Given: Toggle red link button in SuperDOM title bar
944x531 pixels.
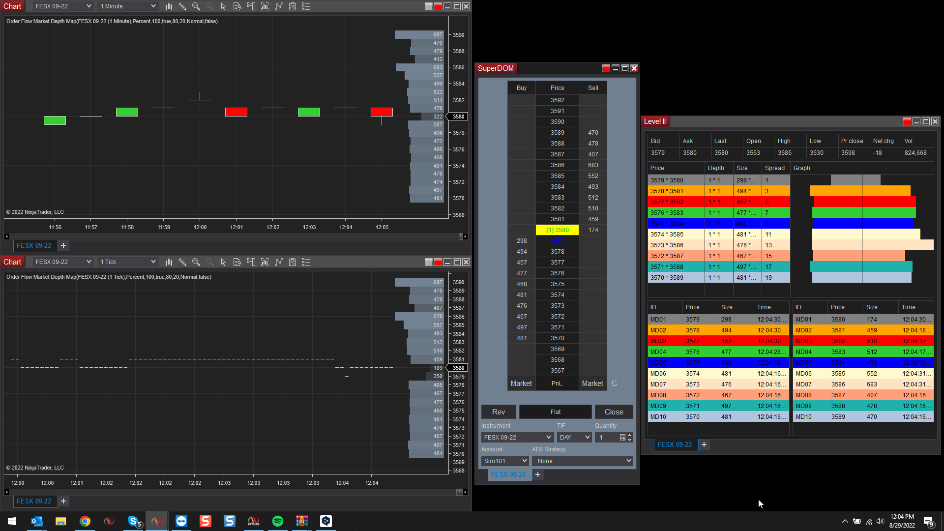Looking at the screenshot, I should coord(606,68).
